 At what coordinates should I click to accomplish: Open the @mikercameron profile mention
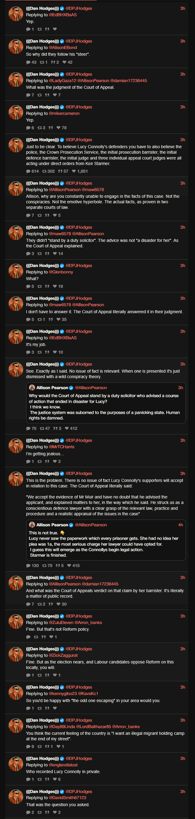(64, 114)
